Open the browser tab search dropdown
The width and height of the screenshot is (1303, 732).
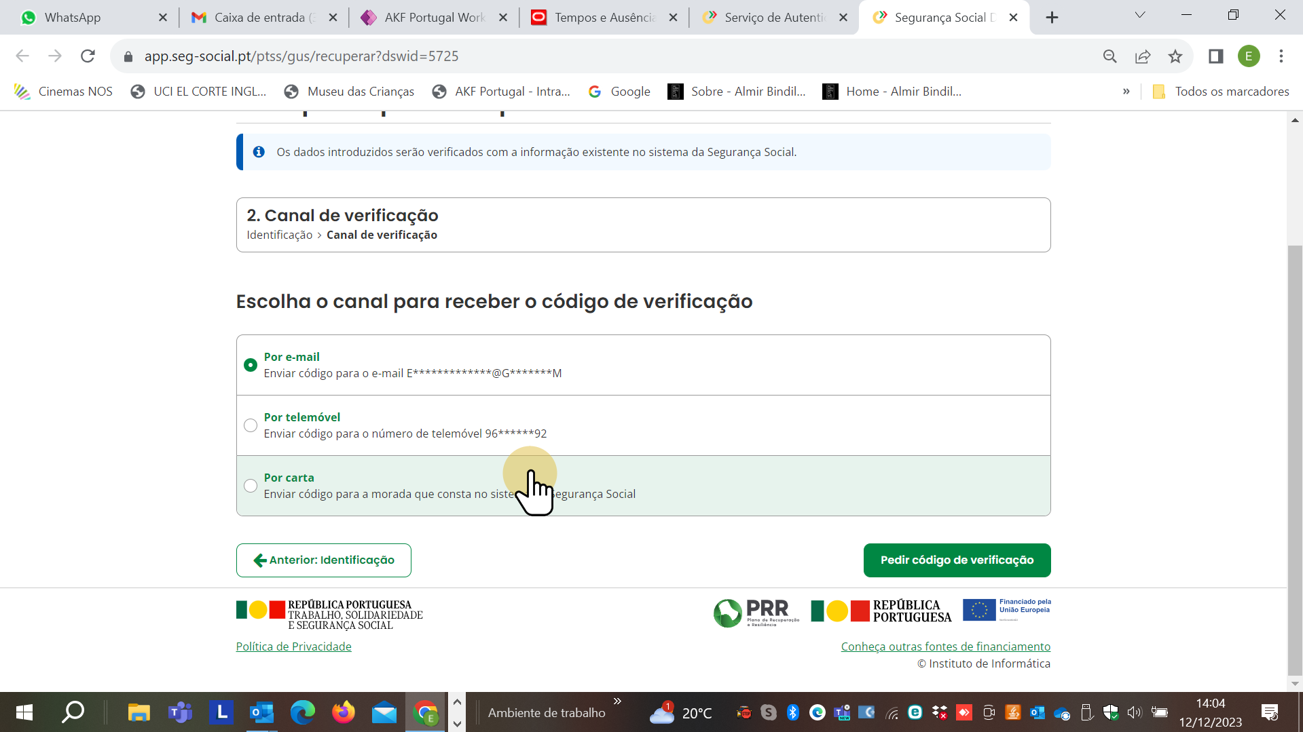point(1140,14)
